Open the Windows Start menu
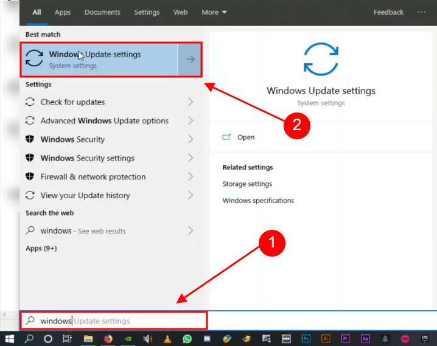437x346 pixels. tap(10, 339)
